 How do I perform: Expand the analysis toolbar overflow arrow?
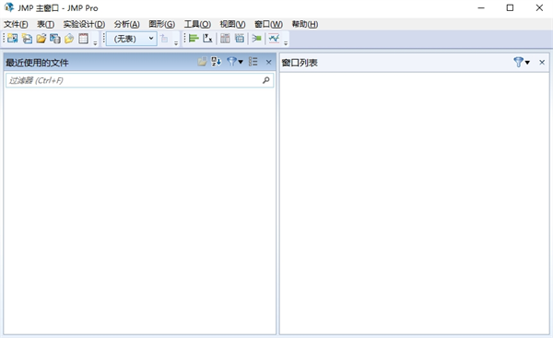click(286, 43)
